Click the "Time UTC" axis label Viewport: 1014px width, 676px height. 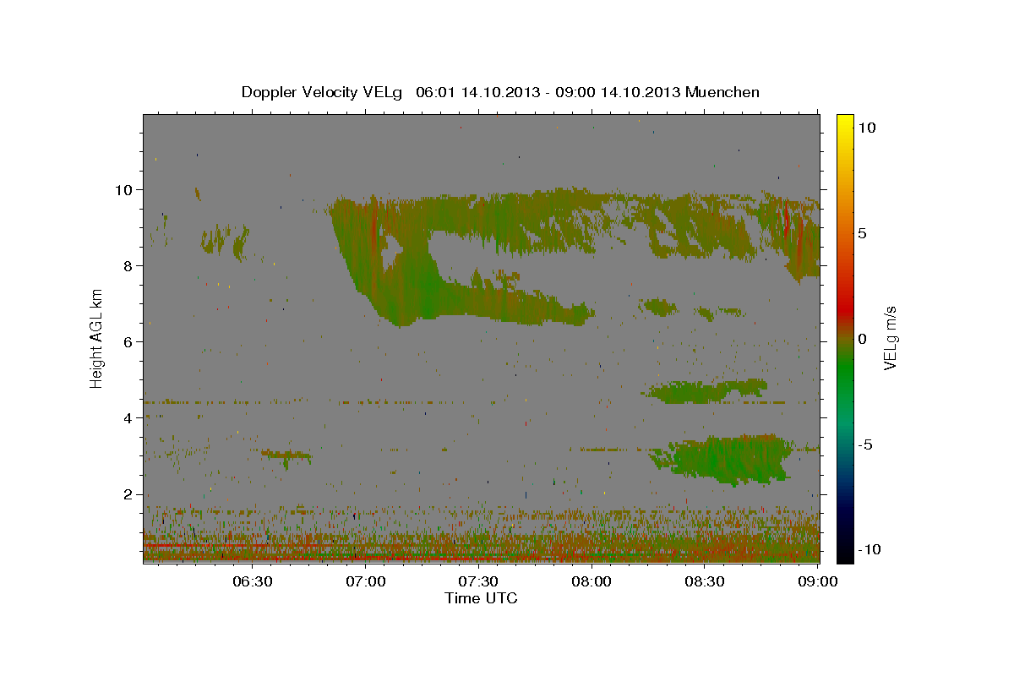(481, 598)
